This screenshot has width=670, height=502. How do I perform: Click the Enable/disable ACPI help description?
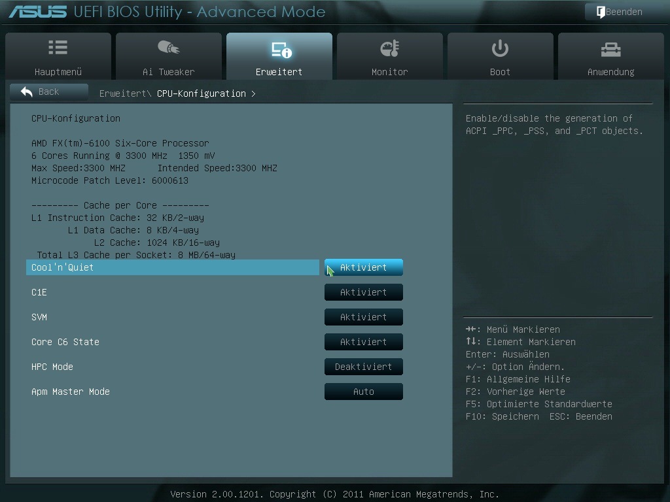pyautogui.click(x=554, y=125)
